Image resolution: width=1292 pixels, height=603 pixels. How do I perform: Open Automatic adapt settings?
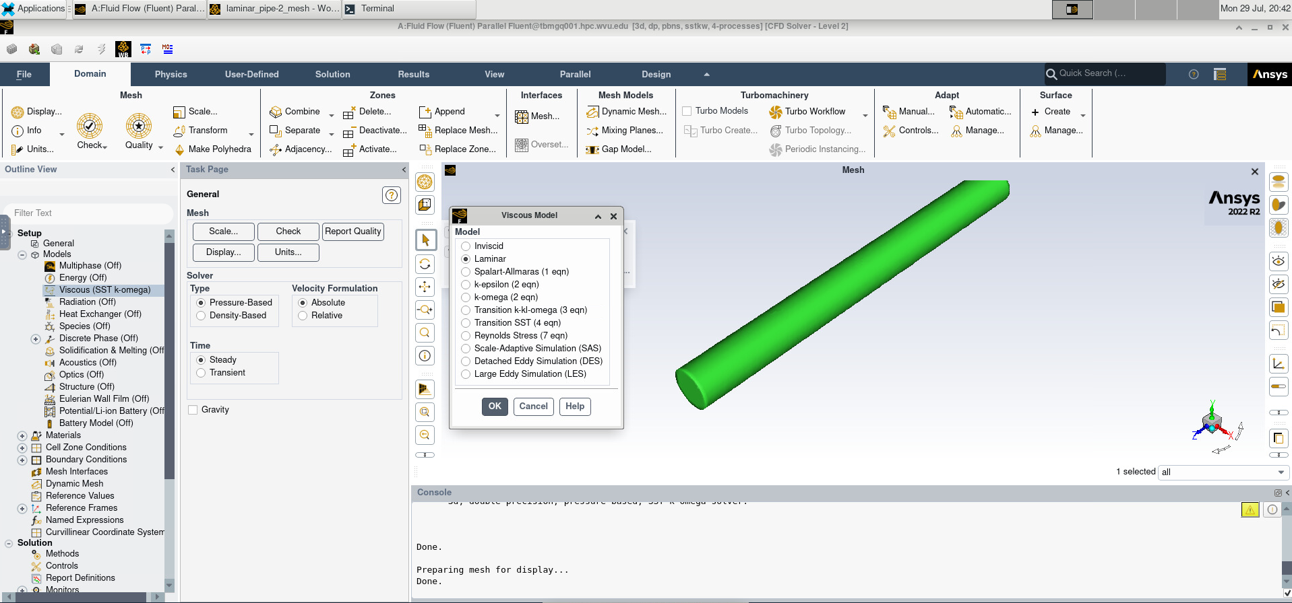click(x=981, y=112)
